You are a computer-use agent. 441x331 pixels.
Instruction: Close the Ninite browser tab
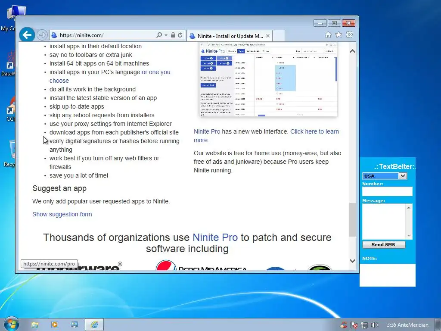(268, 36)
